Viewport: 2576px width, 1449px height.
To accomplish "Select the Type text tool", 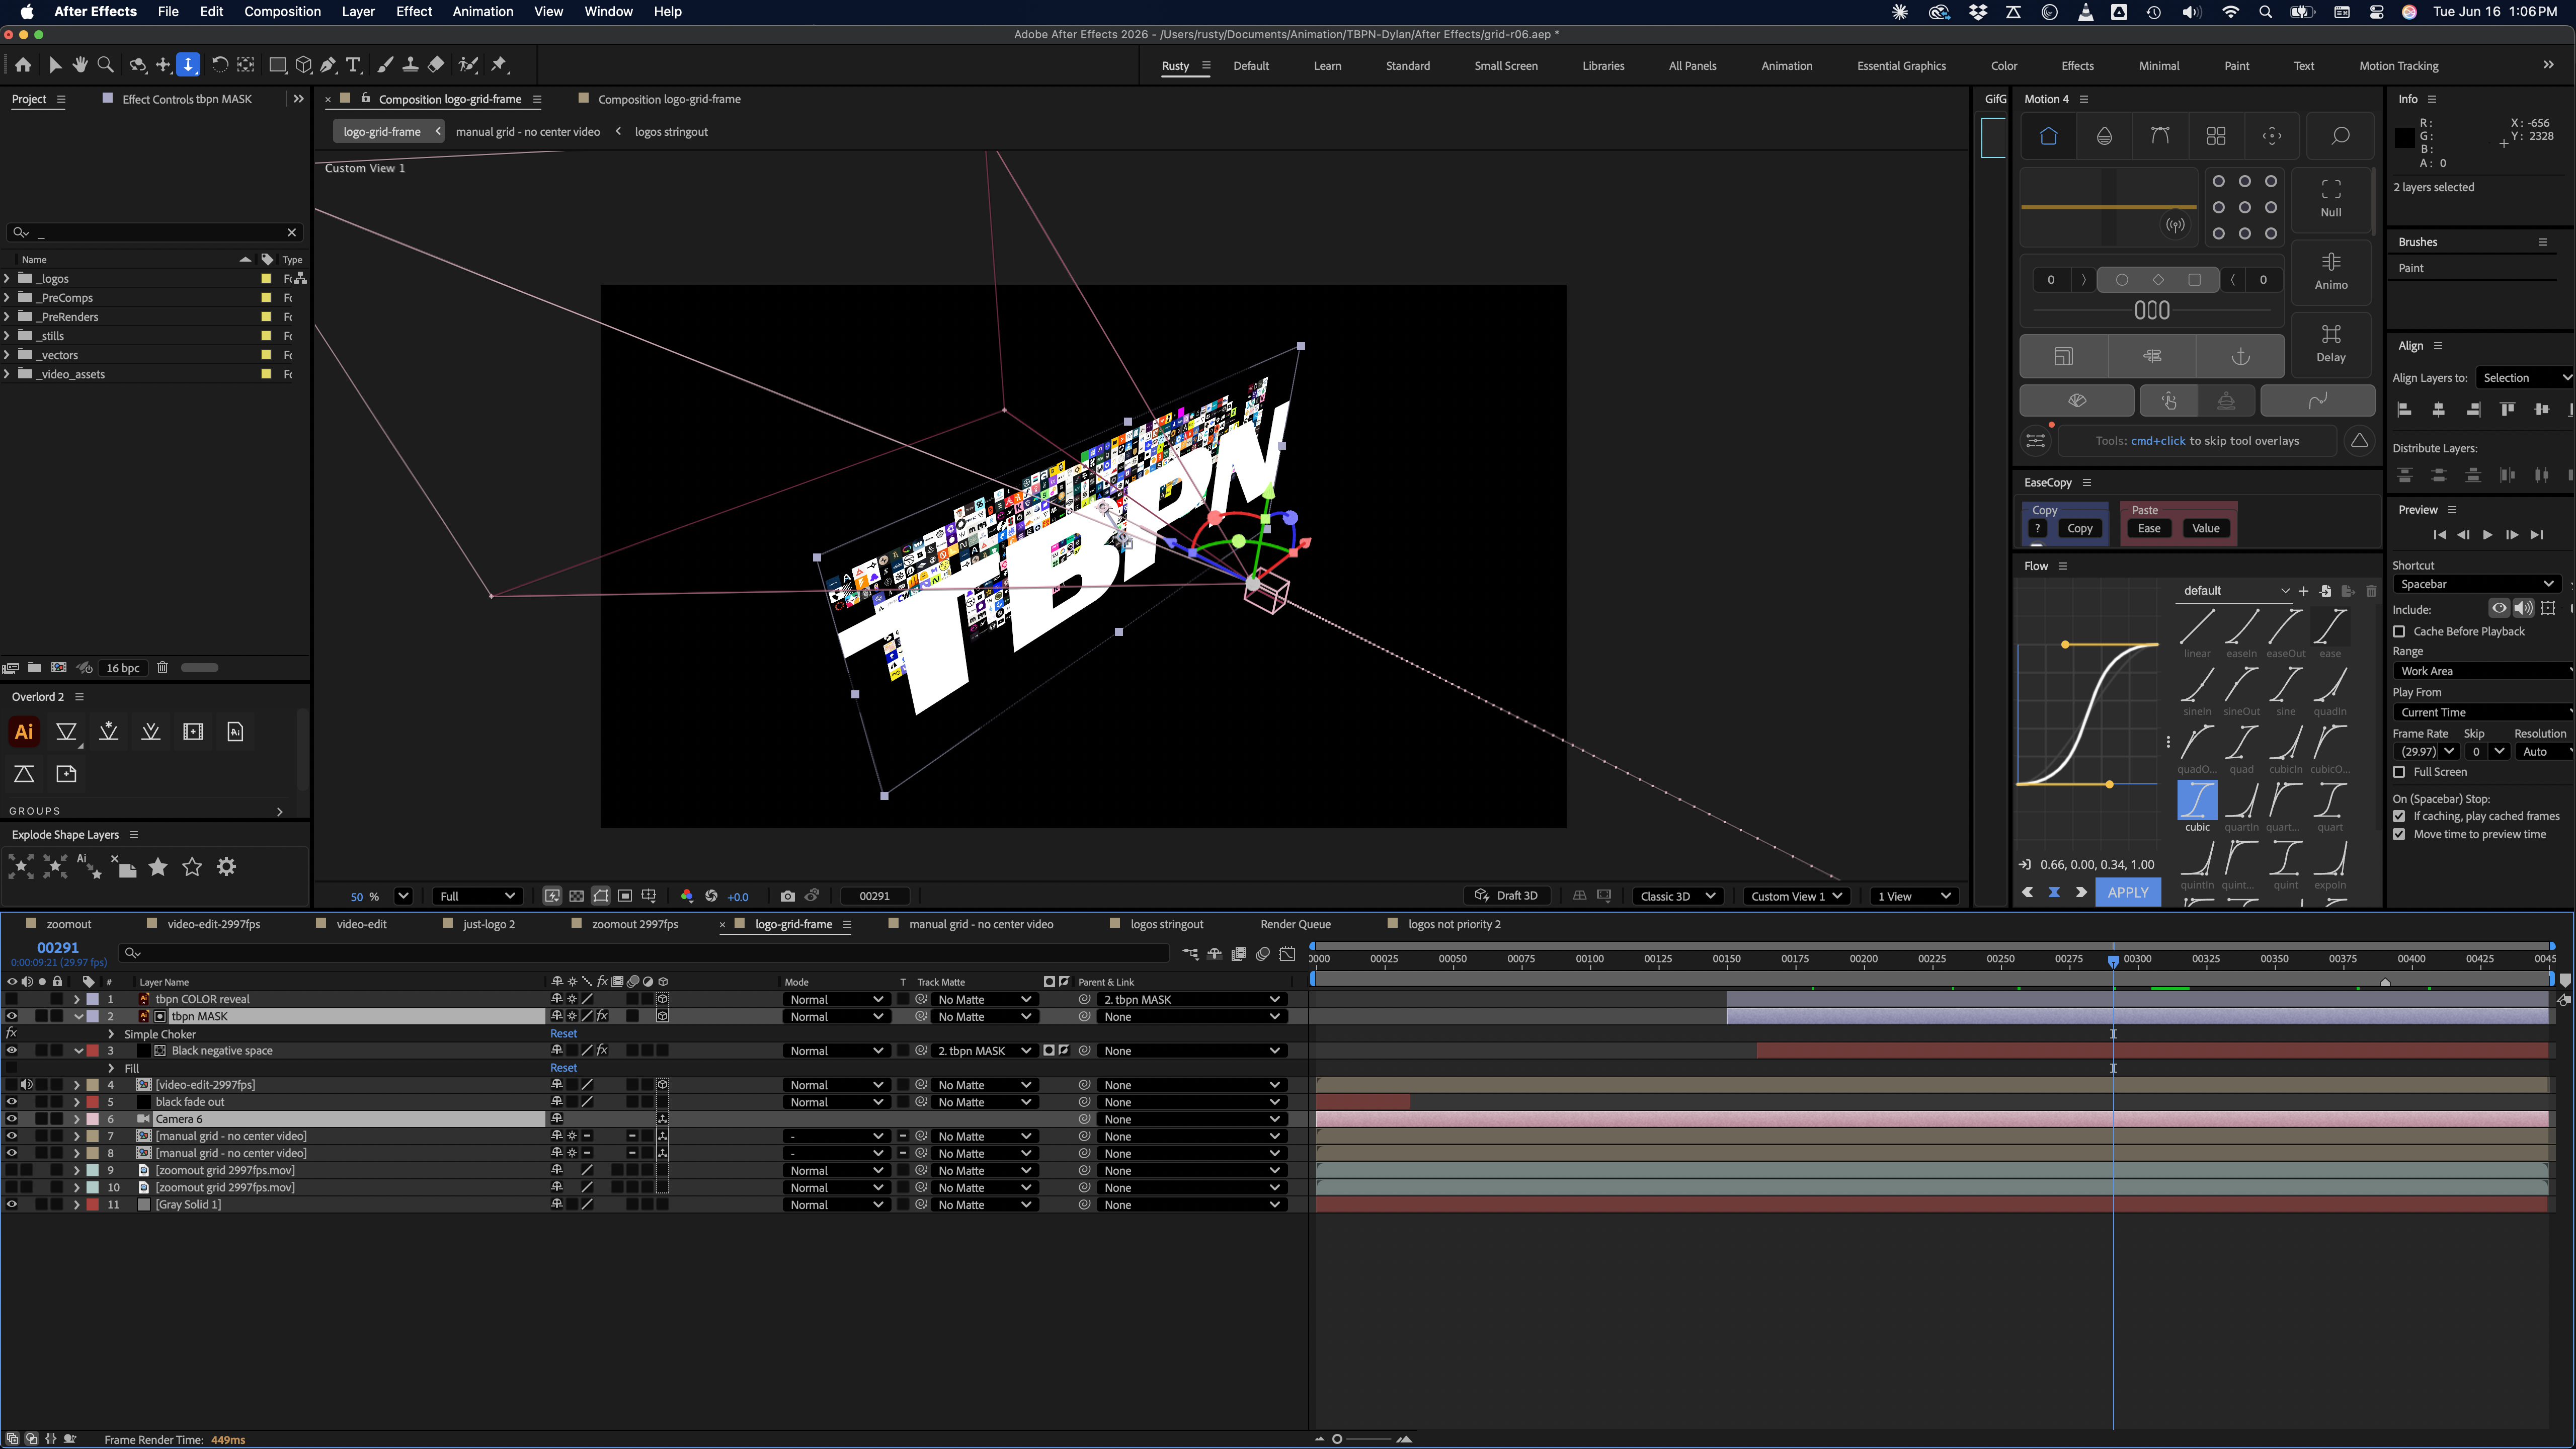I will 353,65.
